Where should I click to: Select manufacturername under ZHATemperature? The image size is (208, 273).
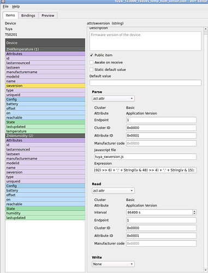pyautogui.click(x=45, y=72)
